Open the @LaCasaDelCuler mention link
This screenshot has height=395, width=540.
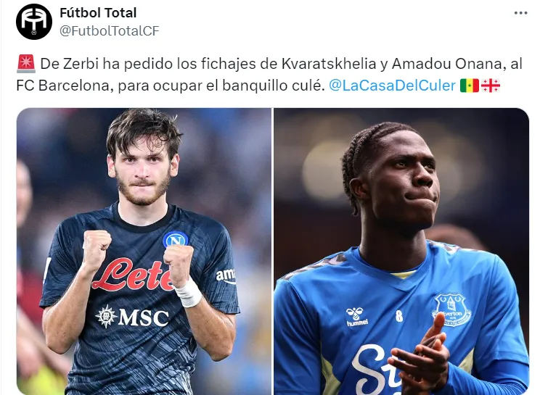tap(392, 86)
